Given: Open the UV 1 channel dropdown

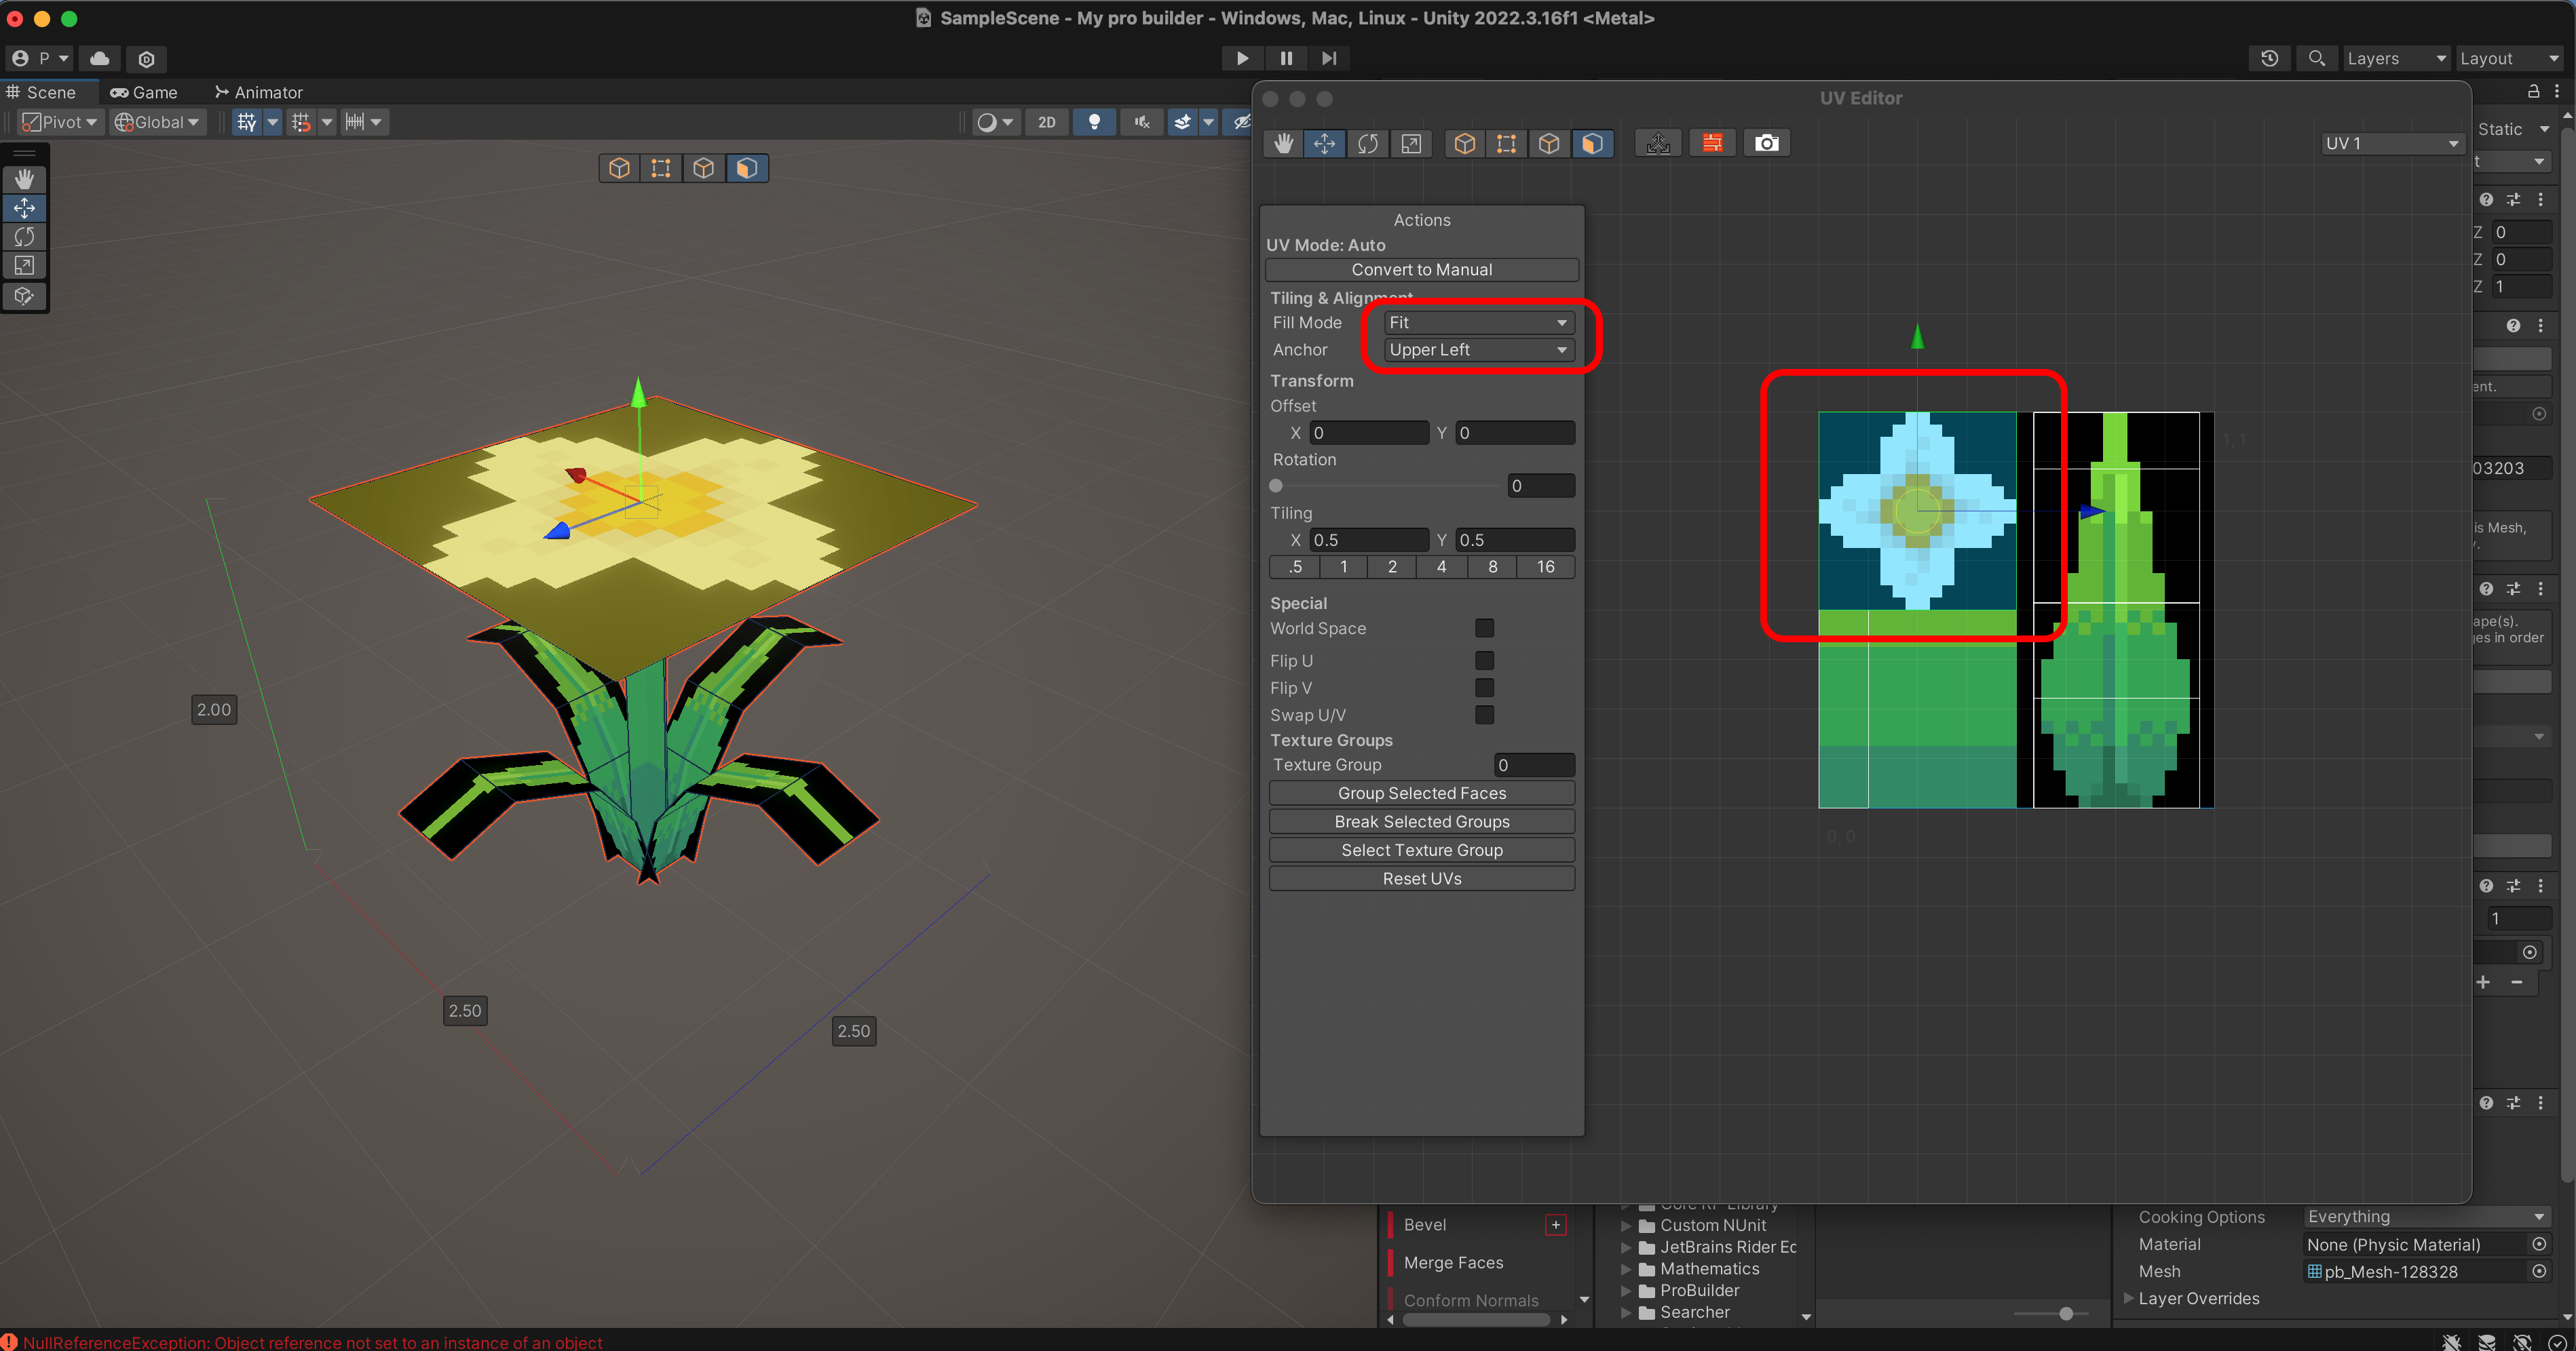Looking at the screenshot, I should (2390, 143).
